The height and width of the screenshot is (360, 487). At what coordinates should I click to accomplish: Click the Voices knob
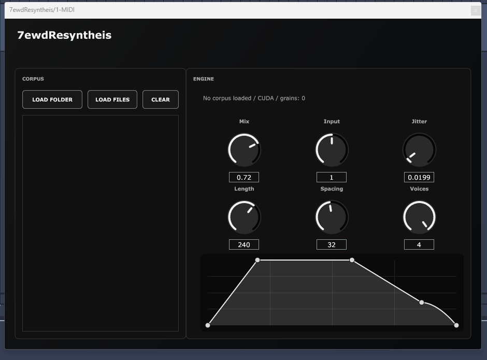click(x=419, y=217)
